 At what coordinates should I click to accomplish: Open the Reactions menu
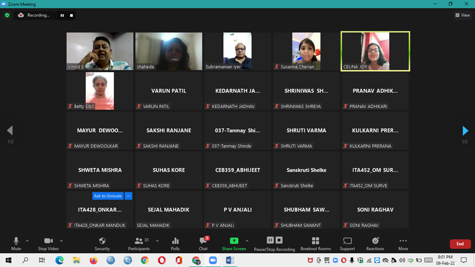(x=375, y=243)
